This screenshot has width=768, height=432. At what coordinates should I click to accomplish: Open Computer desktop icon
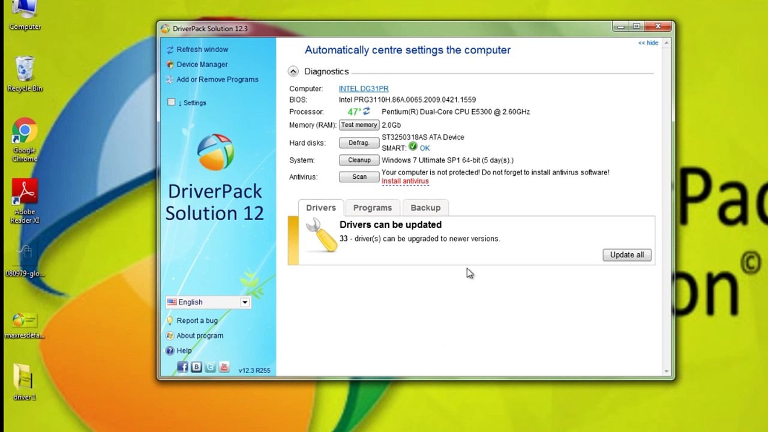(x=25, y=15)
